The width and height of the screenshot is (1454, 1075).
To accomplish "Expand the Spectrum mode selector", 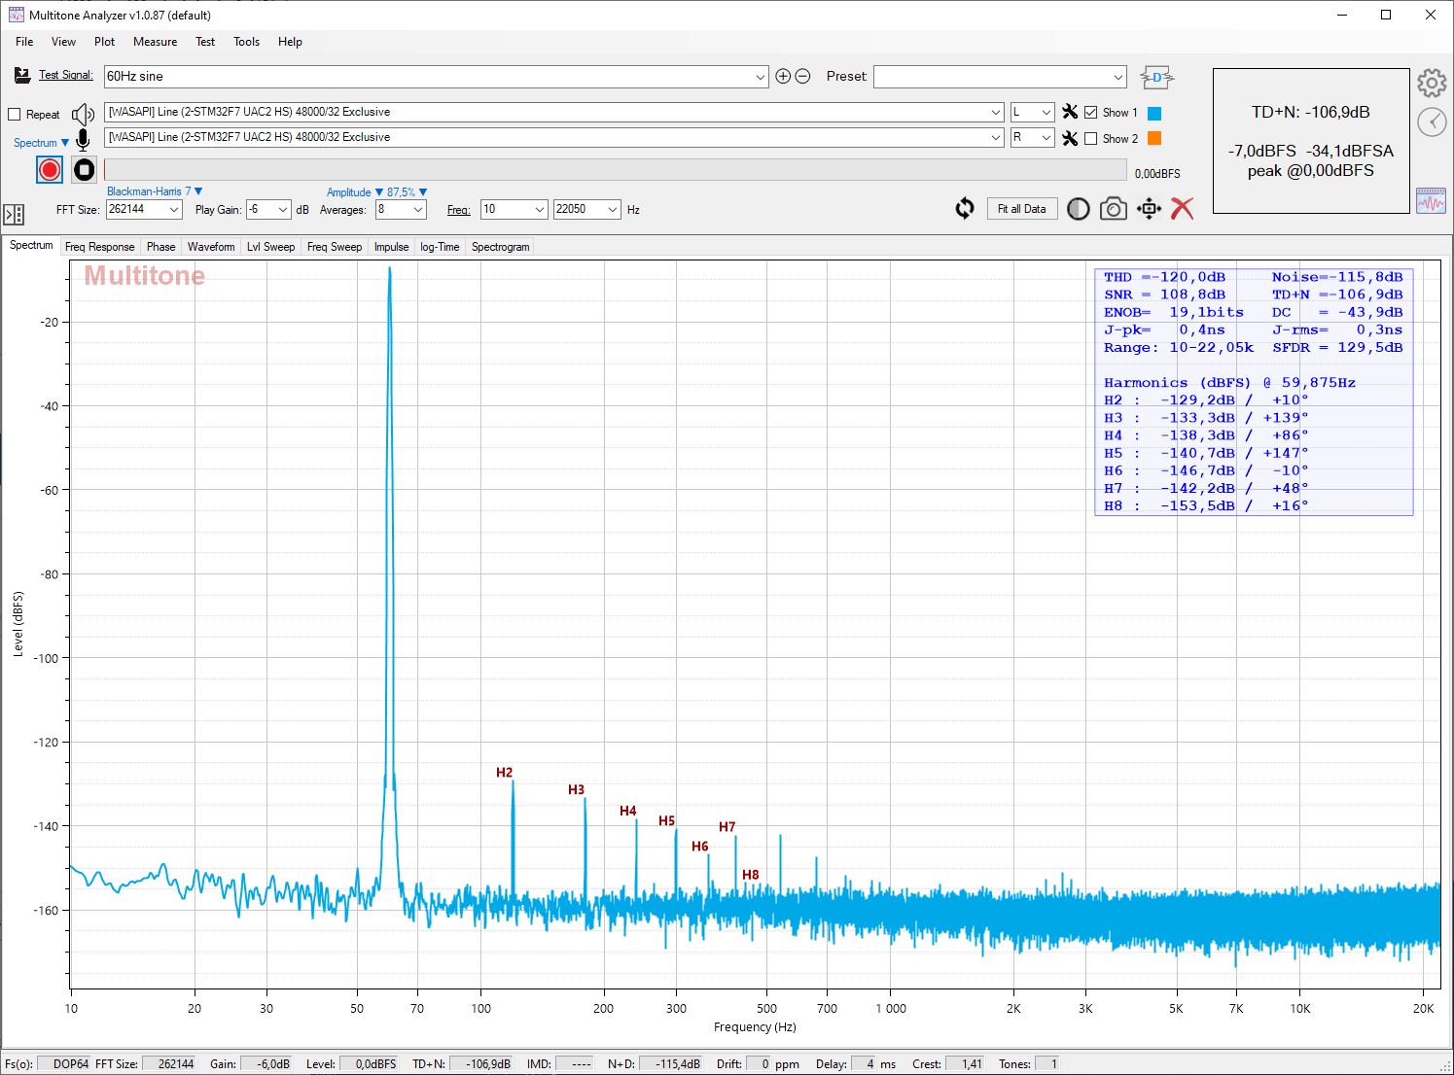I will click(x=42, y=143).
